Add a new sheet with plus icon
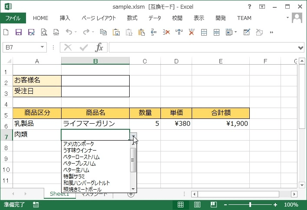 (131, 194)
